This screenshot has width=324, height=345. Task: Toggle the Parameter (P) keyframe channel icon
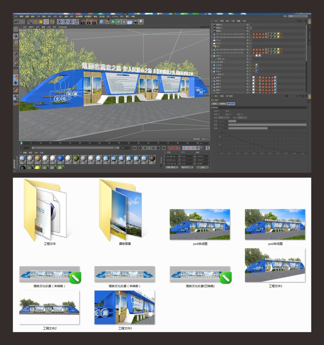(x=197, y=148)
